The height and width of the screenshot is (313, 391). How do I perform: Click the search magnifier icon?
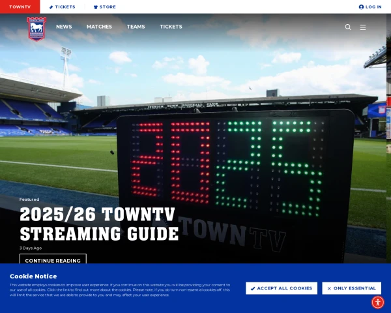[x=348, y=27]
